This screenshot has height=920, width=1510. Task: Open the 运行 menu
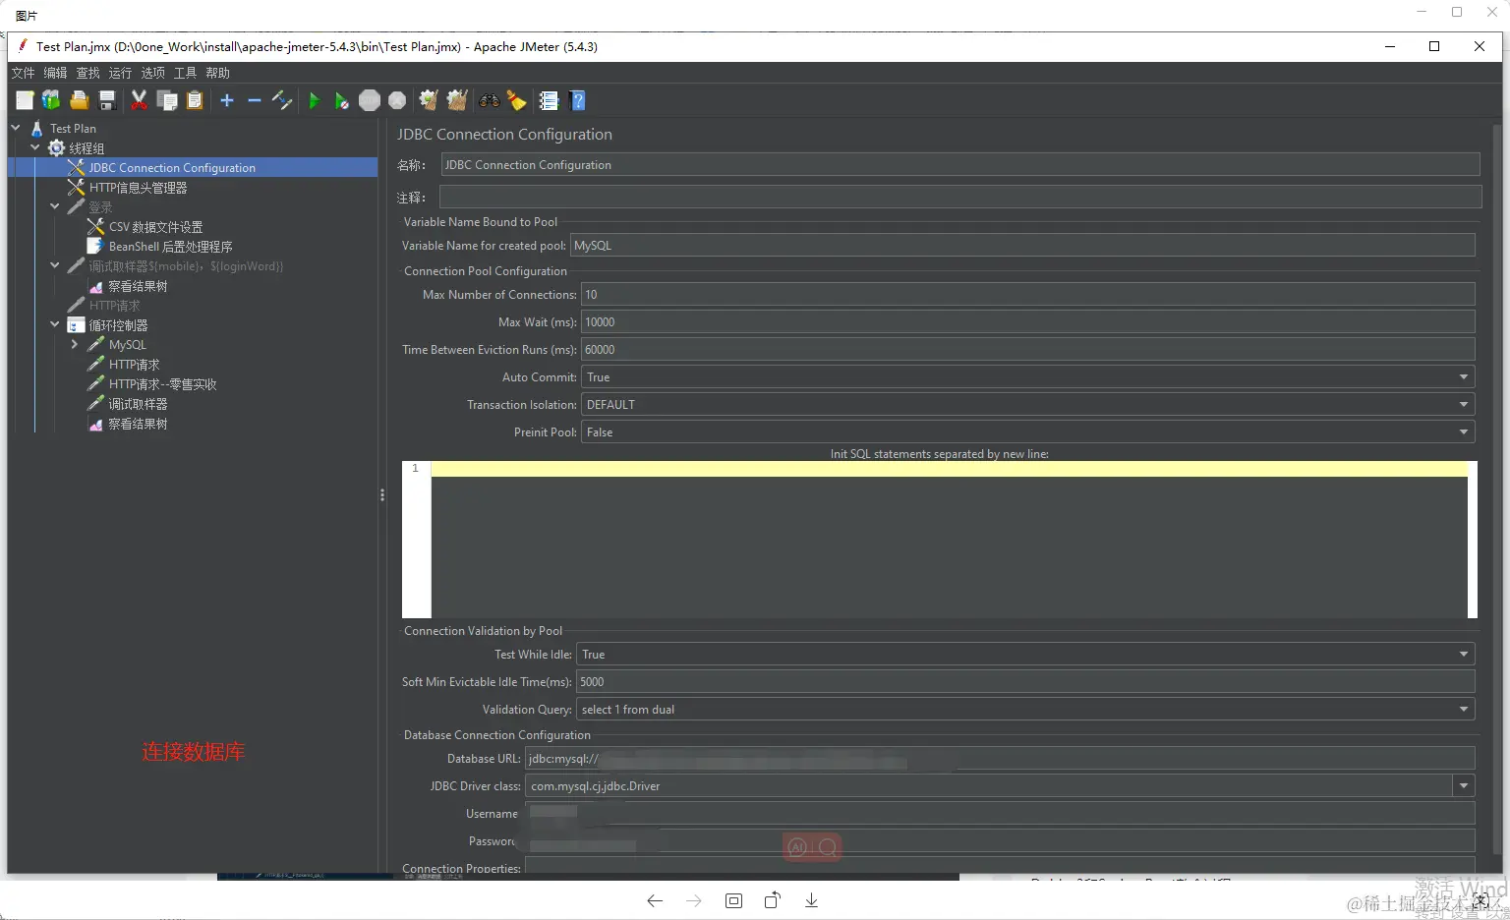point(120,73)
